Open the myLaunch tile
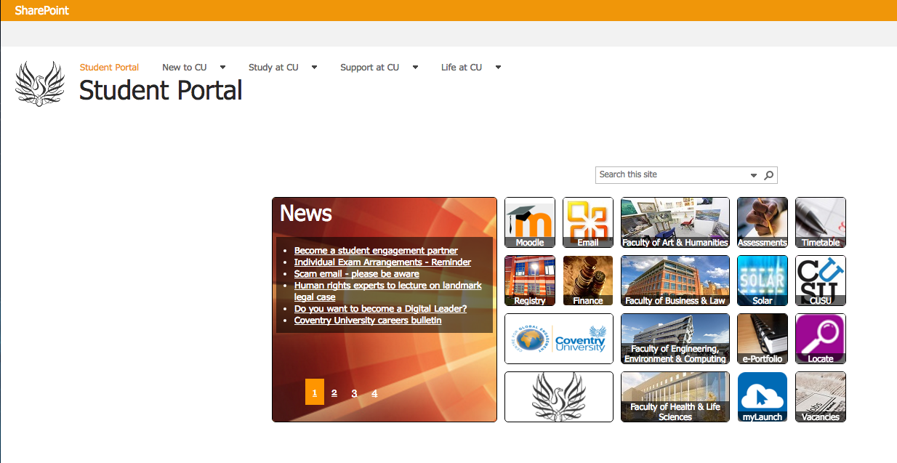Viewport: 897px width, 463px height. click(763, 397)
